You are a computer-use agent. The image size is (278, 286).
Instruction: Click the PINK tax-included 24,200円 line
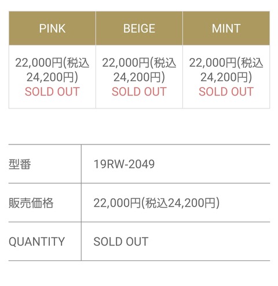coord(52,77)
